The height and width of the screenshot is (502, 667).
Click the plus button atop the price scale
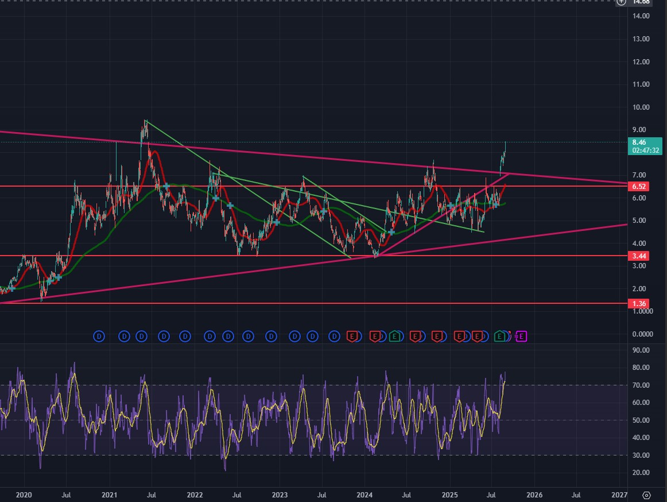(621, 2)
